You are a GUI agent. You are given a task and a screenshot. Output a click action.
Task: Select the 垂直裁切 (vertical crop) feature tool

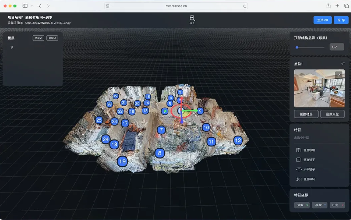(x=307, y=179)
